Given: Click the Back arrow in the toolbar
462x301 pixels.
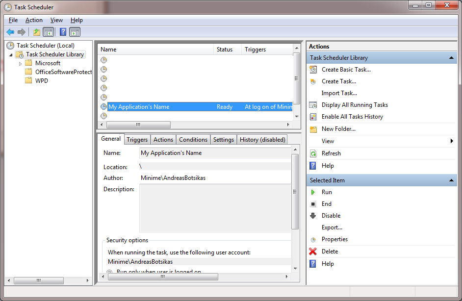Looking at the screenshot, I should 10,32.
